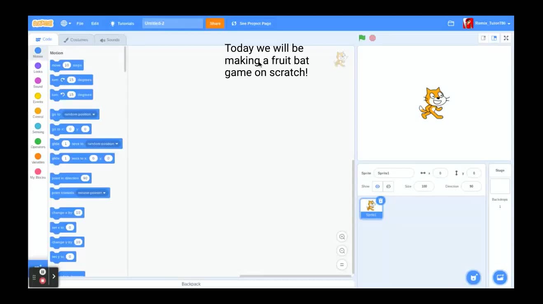Screen dimensions: 543x304
Task: Select the Sprite1 thumbnail
Action: click(x=371, y=209)
